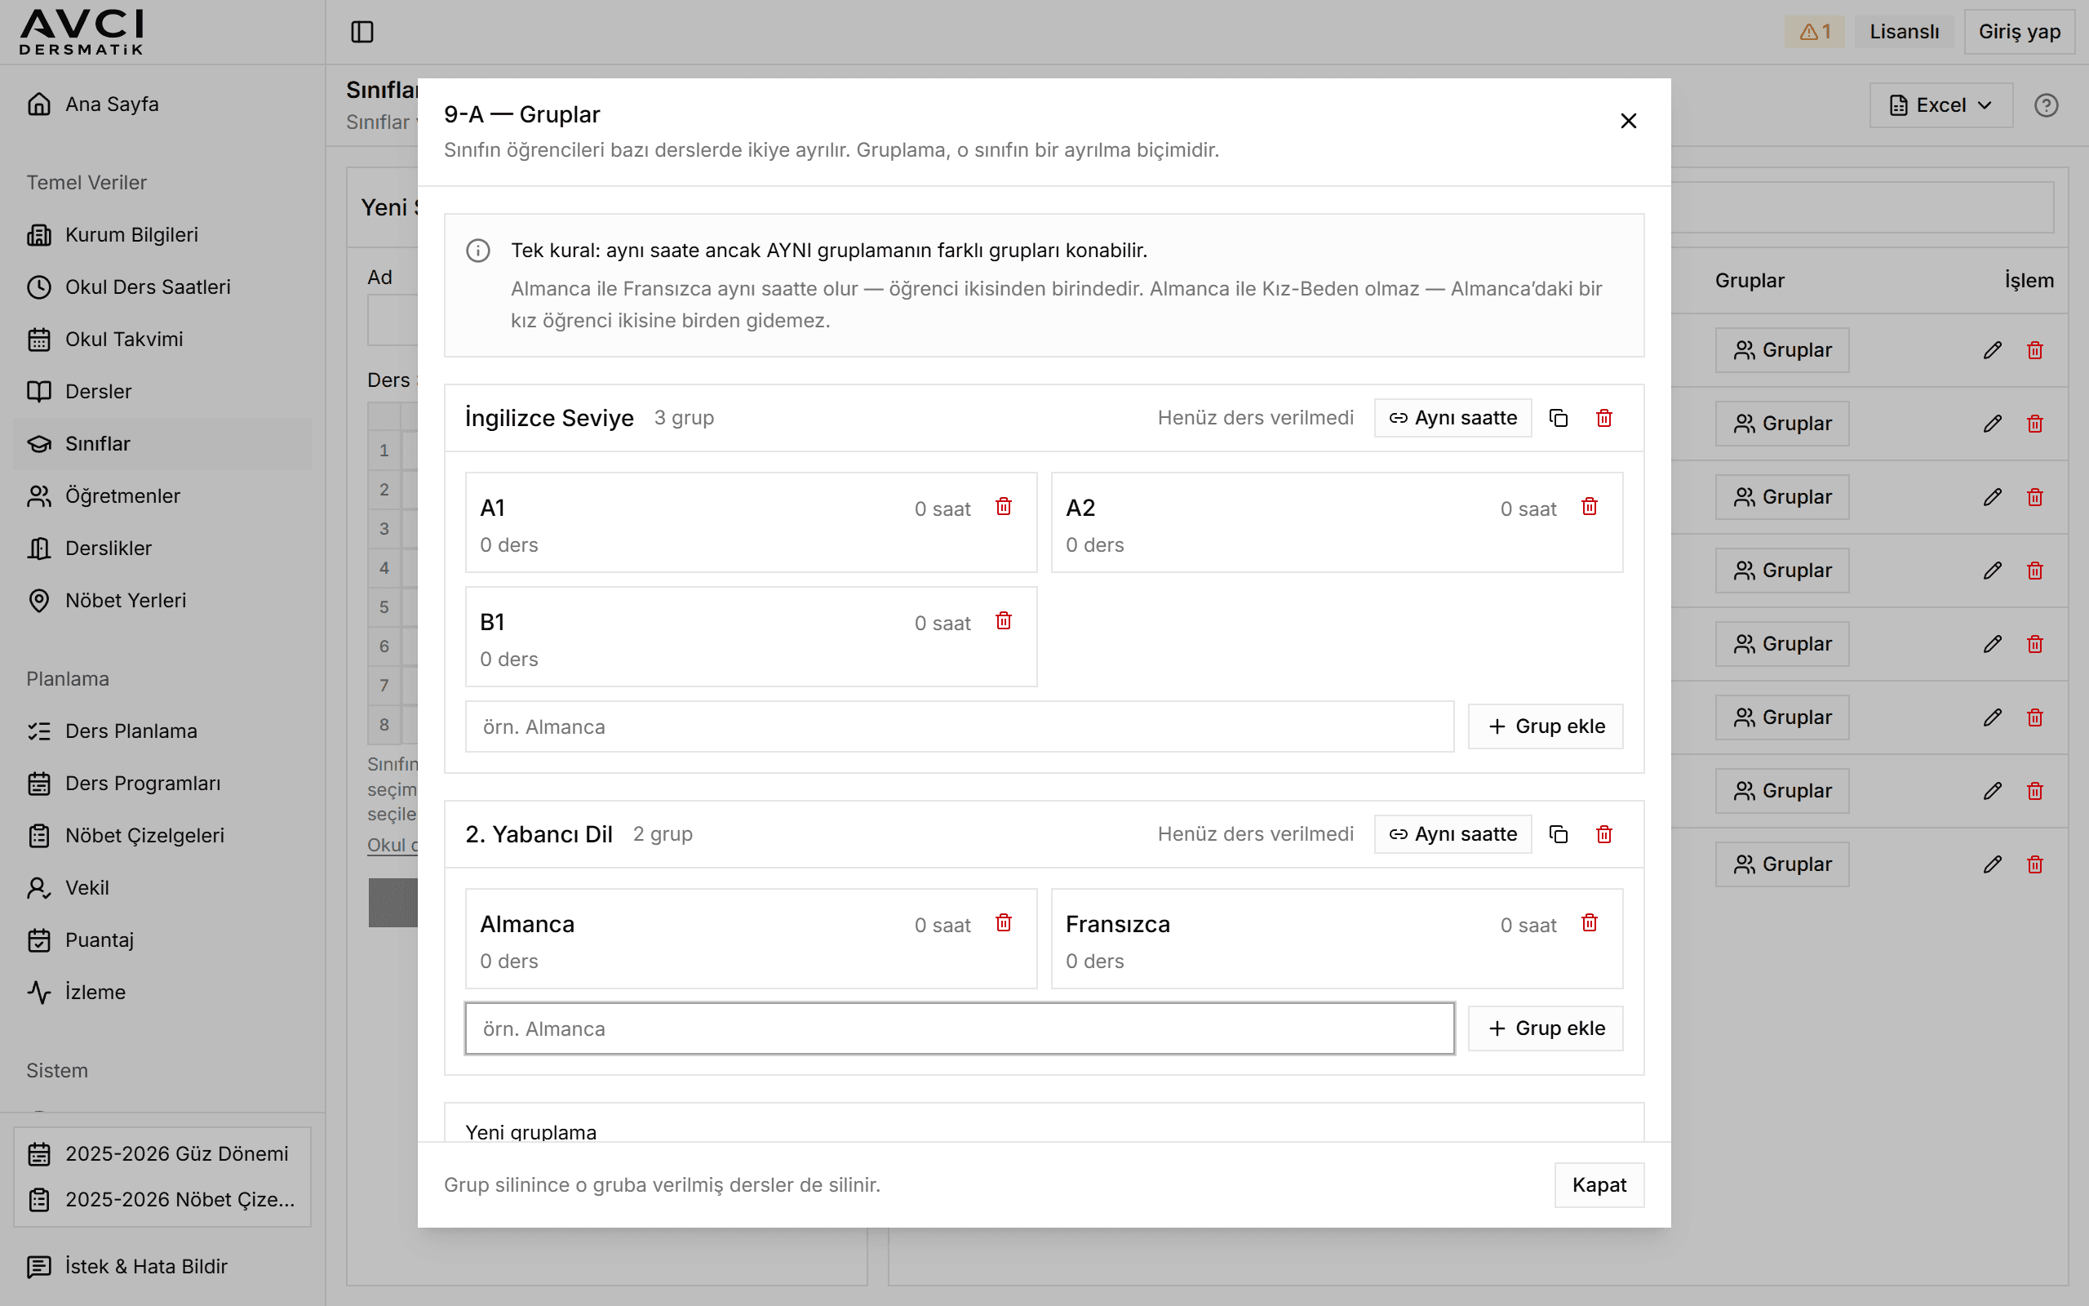Viewport: 2089px width, 1306px height.
Task: Go to Nöbet Yerleri
Action: point(162,600)
